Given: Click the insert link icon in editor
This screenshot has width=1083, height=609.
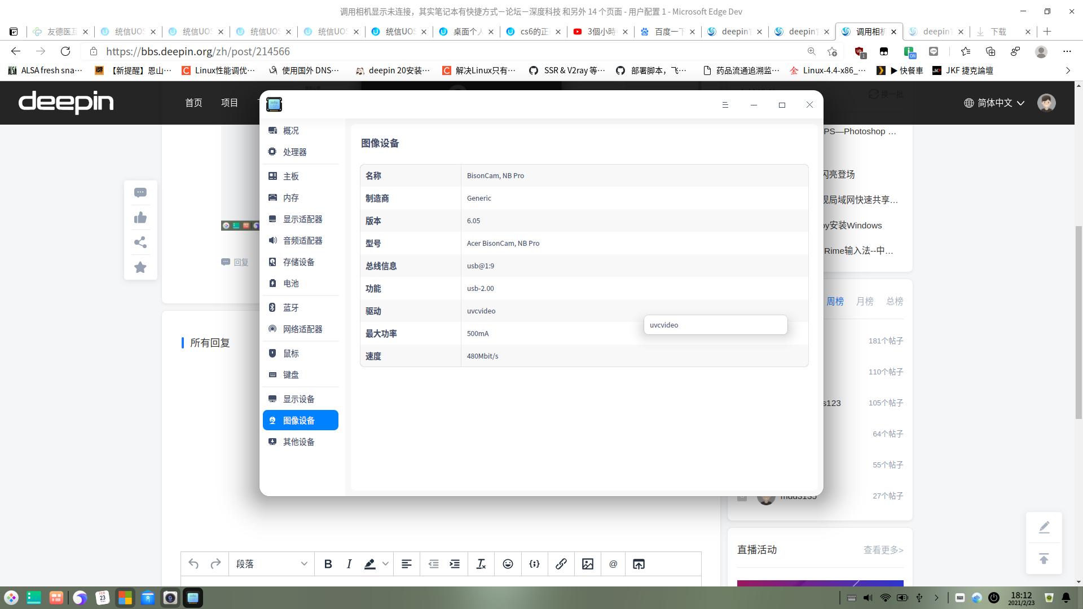Looking at the screenshot, I should pos(561,564).
